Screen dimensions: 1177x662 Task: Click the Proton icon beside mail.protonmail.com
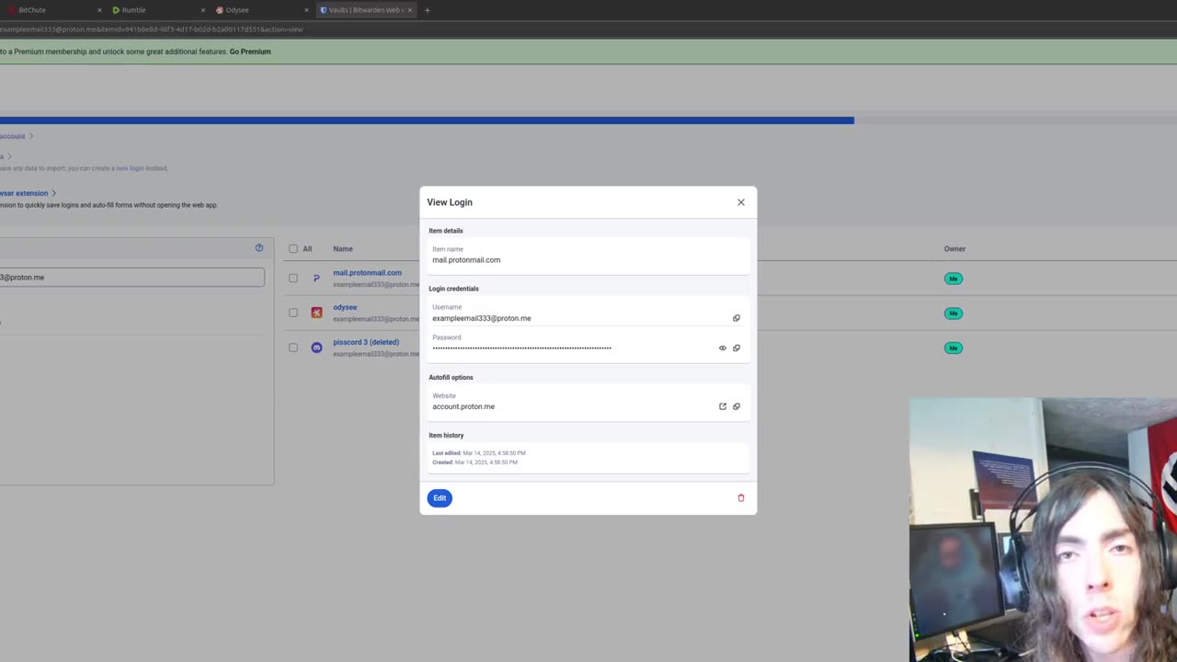[x=316, y=278]
